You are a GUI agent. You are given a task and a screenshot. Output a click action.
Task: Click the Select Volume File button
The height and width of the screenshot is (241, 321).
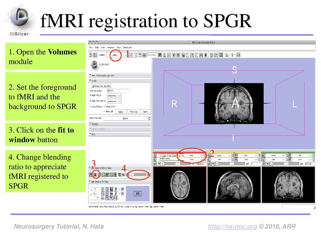click(x=101, y=86)
